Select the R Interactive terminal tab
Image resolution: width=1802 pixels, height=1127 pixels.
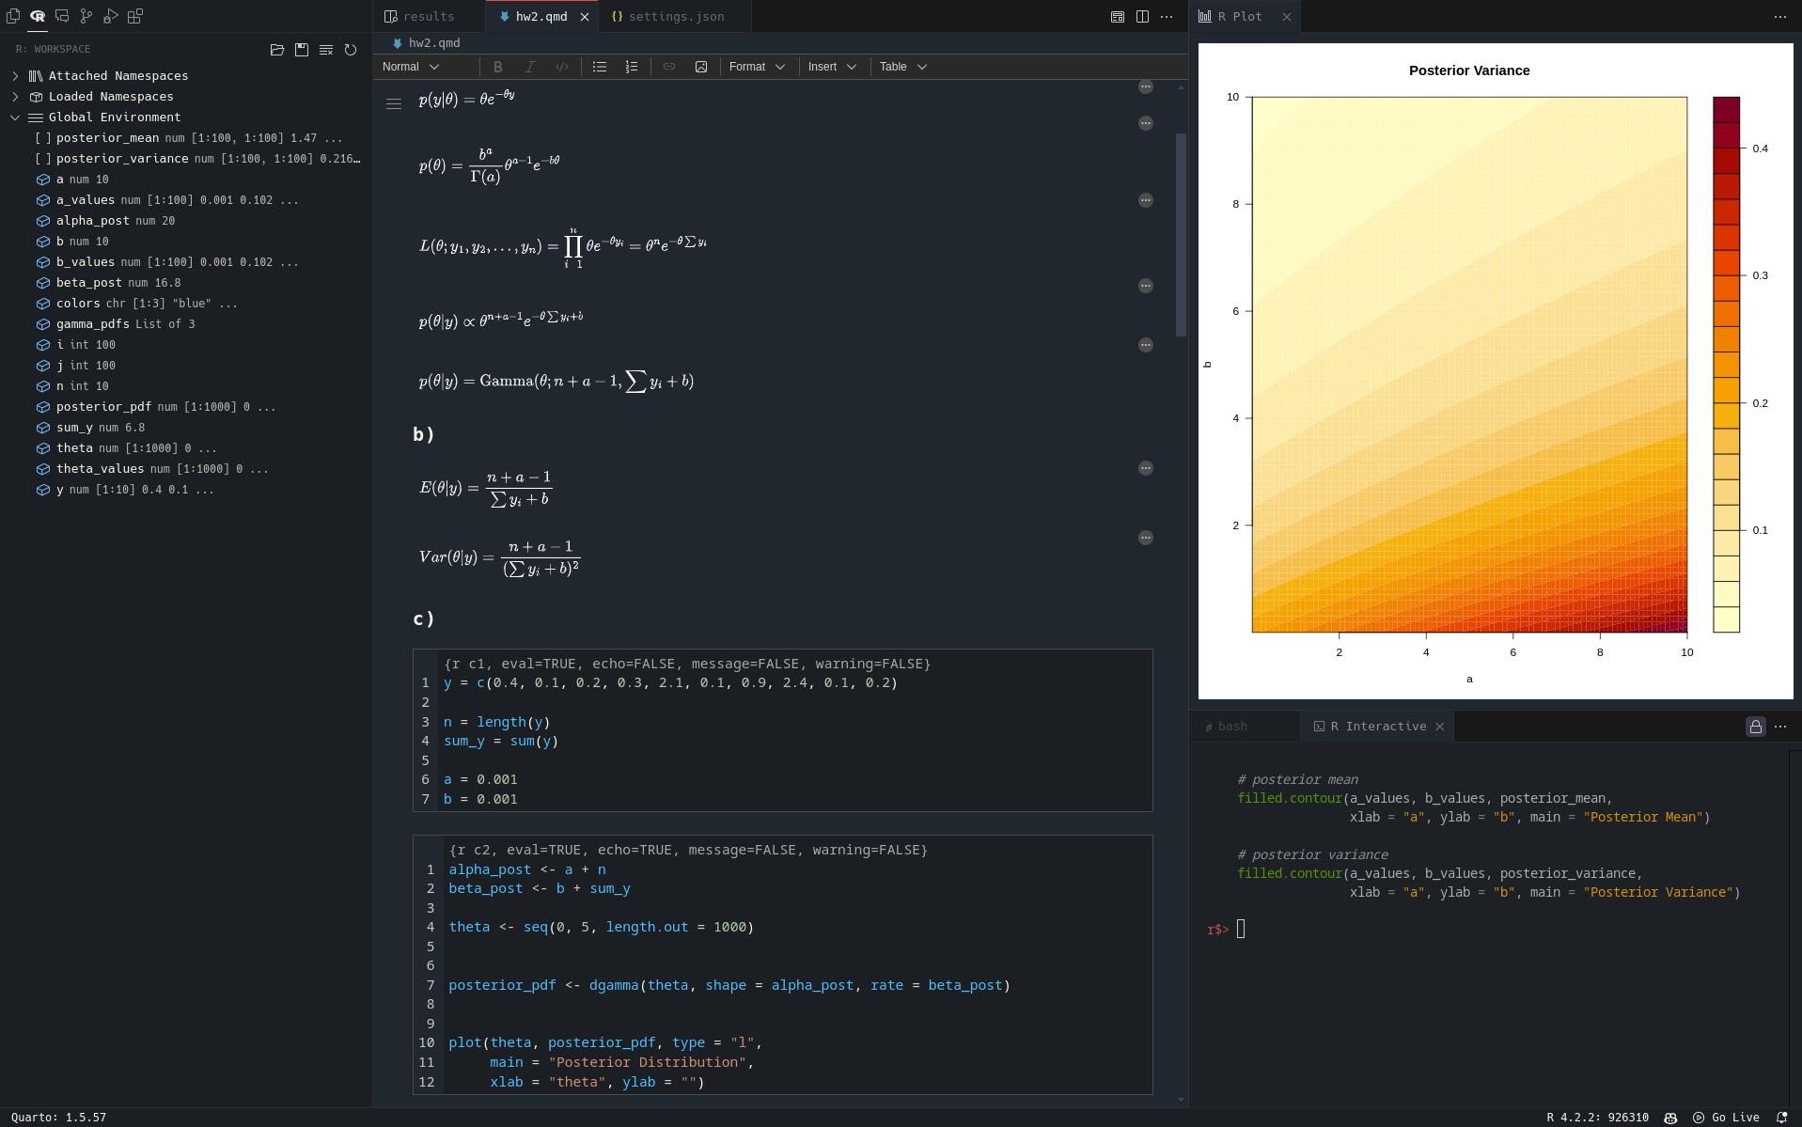[1378, 727]
